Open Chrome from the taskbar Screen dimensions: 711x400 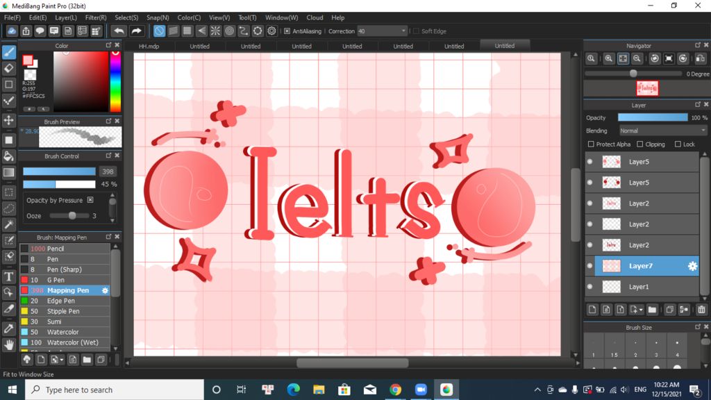click(x=395, y=390)
